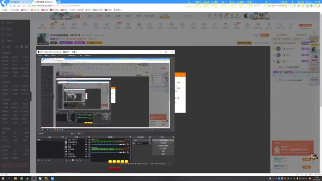Open the View menu in OBS
This screenshot has height=181, width=322.
coord(54,56)
